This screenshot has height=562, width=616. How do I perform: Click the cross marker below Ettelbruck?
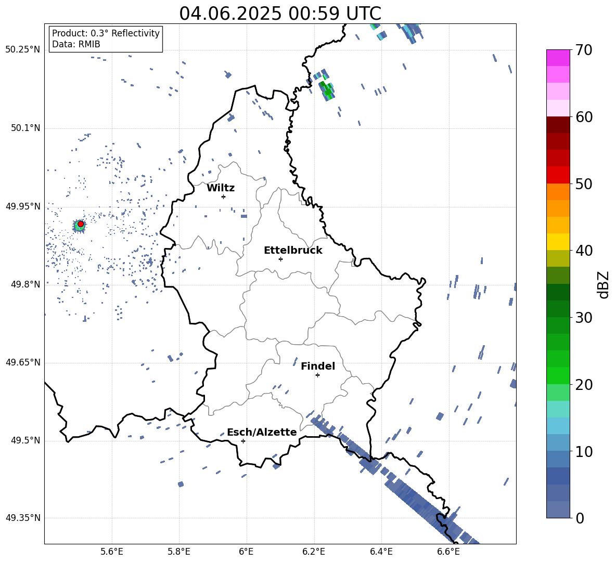pos(280,259)
